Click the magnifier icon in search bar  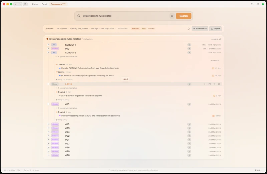[x=79, y=16]
